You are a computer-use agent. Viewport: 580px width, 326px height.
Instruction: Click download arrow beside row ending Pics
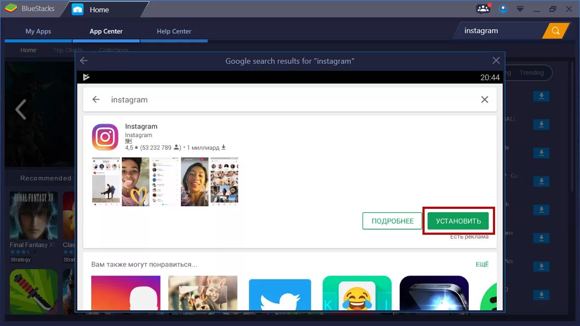click(x=541, y=267)
